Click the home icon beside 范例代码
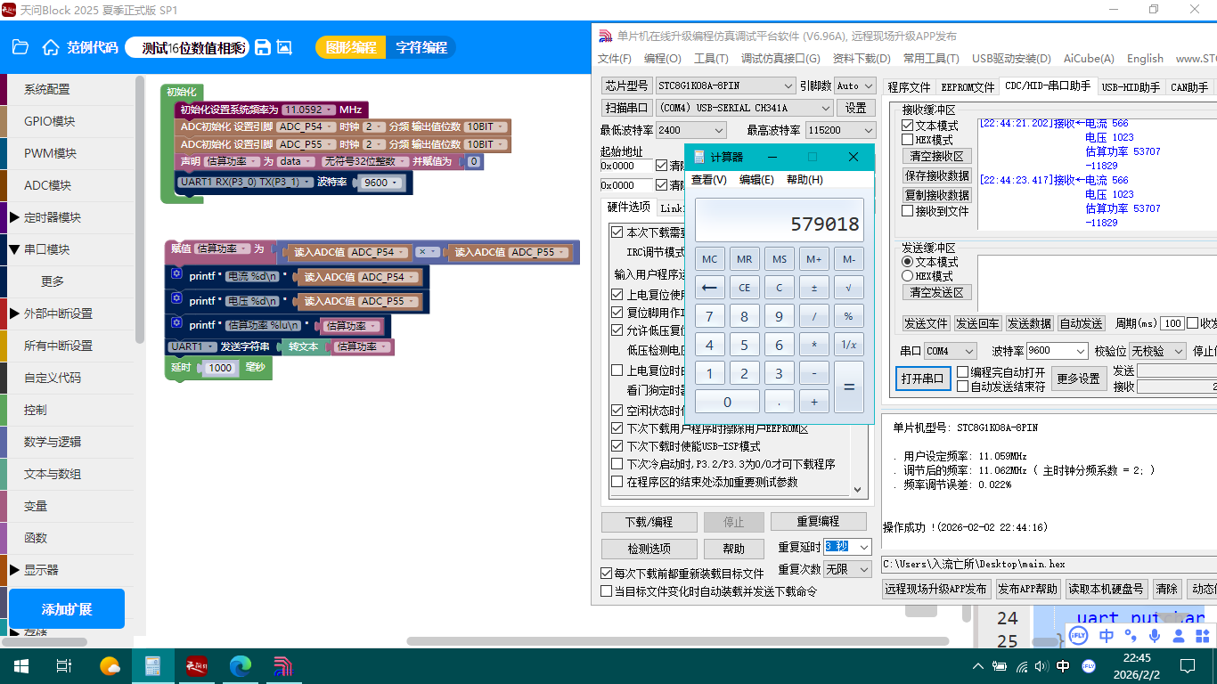Image resolution: width=1217 pixels, height=684 pixels. [x=51, y=47]
